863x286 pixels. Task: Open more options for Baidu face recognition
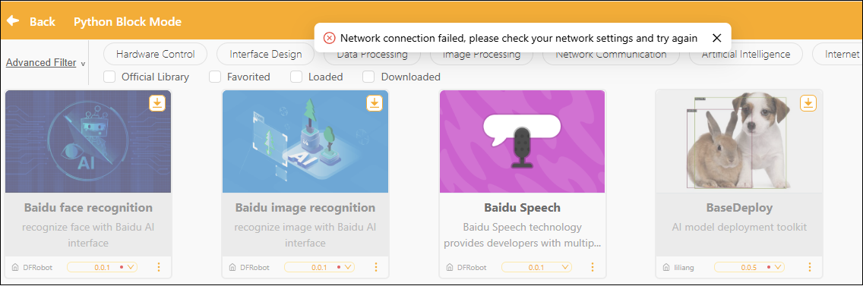159,267
